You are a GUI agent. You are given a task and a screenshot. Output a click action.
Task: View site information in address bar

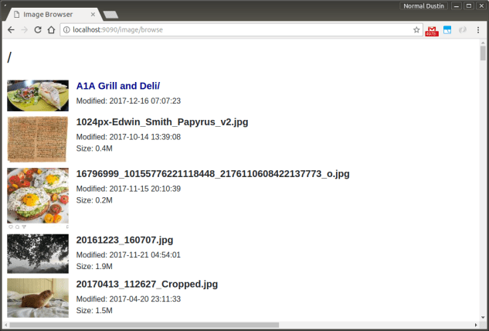point(66,29)
